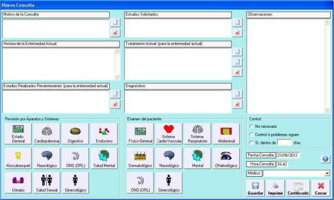Open Ginecológico under Revisión por Aparatos
The width and height of the screenshot is (334, 200).
(75, 183)
